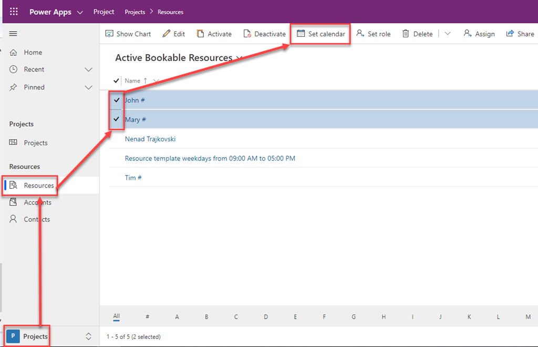This screenshot has width=538, height=347.
Task: Click the Delete trash command
Action: [417, 34]
